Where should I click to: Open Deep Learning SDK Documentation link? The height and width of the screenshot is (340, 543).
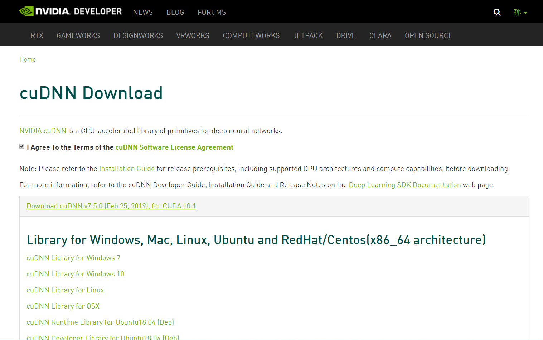pos(405,185)
